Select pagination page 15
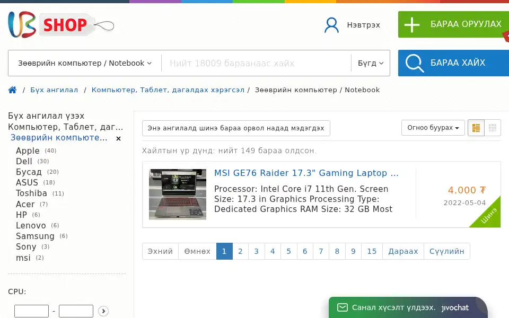Image resolution: width=509 pixels, height=318 pixels. pos(372,251)
